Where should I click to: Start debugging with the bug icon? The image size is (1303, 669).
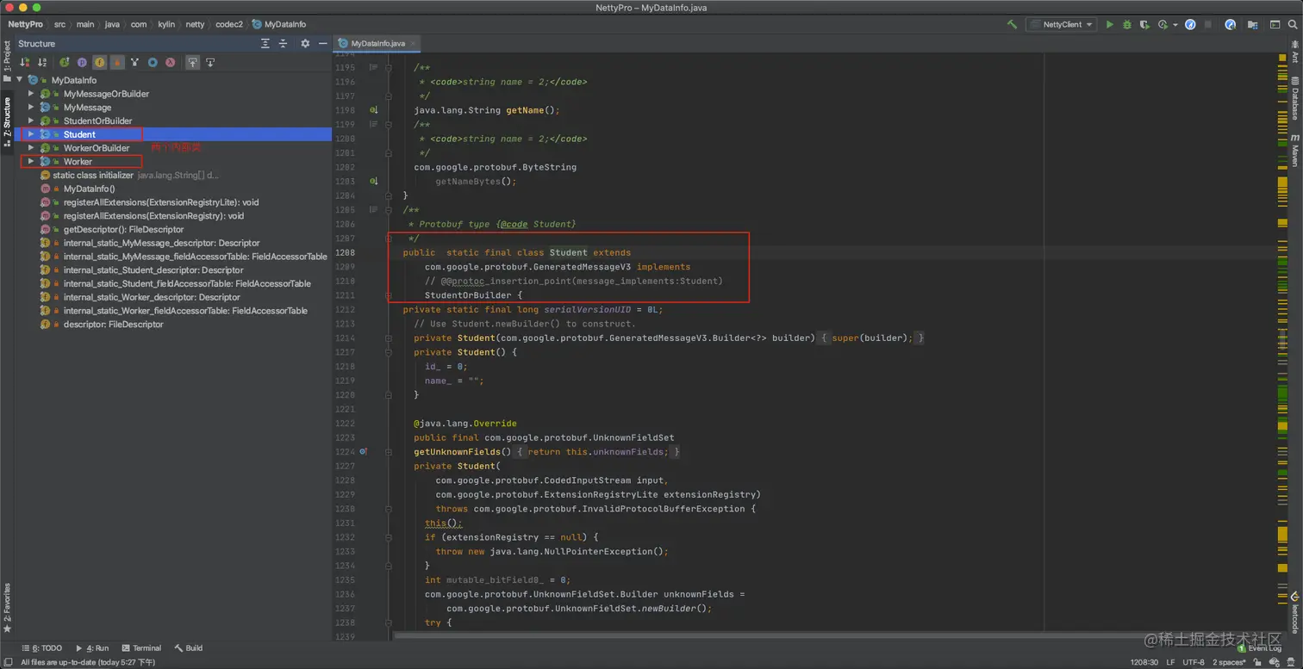(x=1126, y=25)
